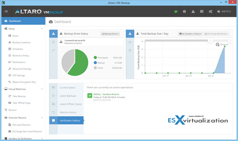The width and height of the screenshot is (238, 141).
Task: Open Restore in sidebar
Action: tap(13, 110)
